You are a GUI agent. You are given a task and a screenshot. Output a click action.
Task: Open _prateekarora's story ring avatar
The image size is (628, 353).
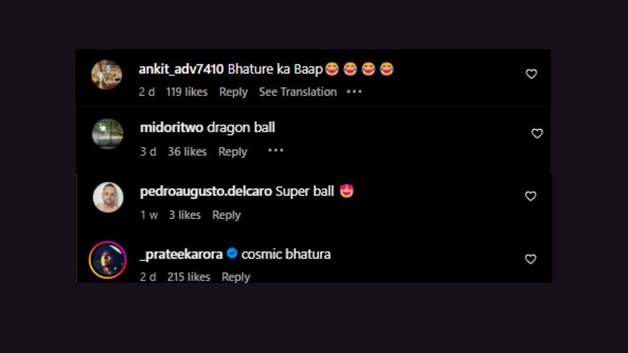click(108, 260)
